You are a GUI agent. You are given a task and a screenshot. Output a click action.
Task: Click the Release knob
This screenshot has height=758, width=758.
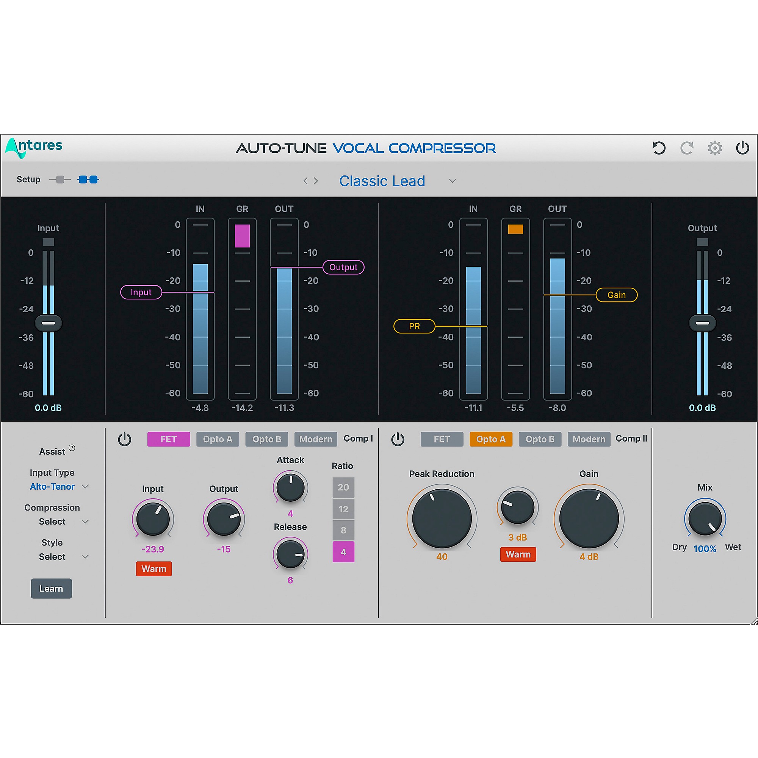[x=290, y=554]
